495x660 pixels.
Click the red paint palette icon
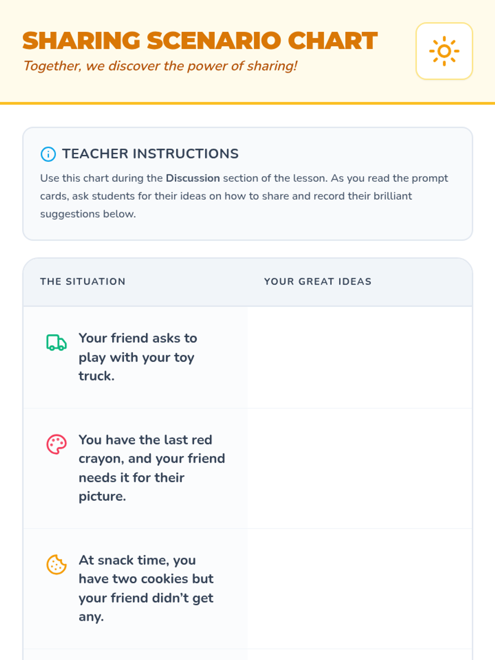(x=57, y=444)
